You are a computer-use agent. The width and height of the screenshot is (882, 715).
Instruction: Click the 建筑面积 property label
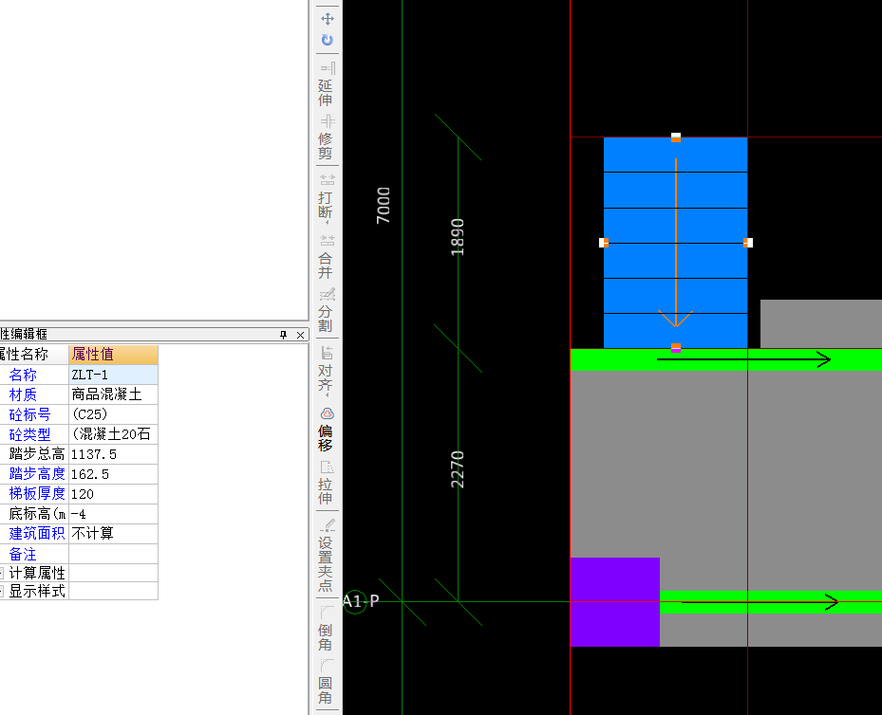tap(37, 534)
